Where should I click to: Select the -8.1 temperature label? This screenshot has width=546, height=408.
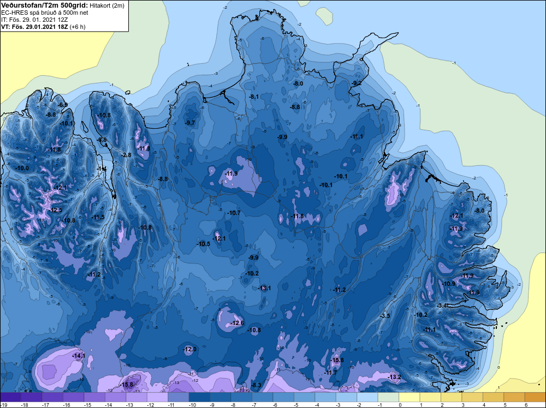click(x=254, y=97)
